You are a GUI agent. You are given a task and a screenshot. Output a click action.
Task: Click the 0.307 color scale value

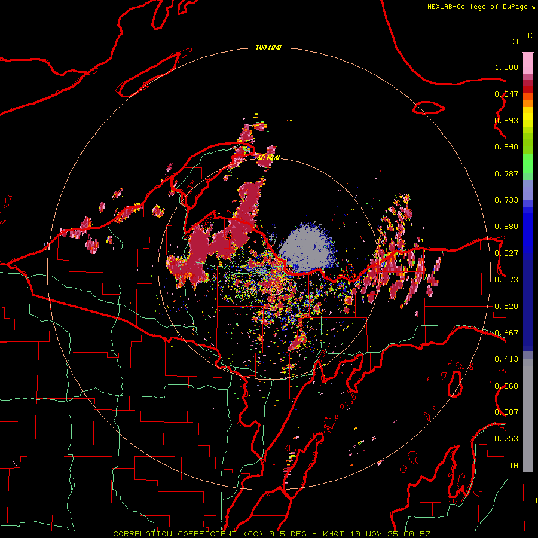tap(506, 412)
